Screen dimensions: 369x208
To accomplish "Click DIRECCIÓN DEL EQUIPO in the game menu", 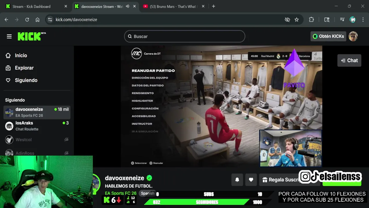I will tap(150, 78).
